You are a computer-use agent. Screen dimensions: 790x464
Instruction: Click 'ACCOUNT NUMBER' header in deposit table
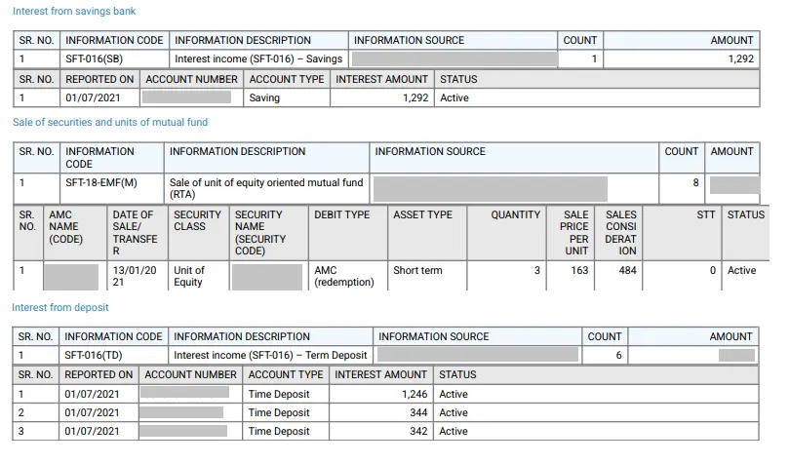point(190,374)
